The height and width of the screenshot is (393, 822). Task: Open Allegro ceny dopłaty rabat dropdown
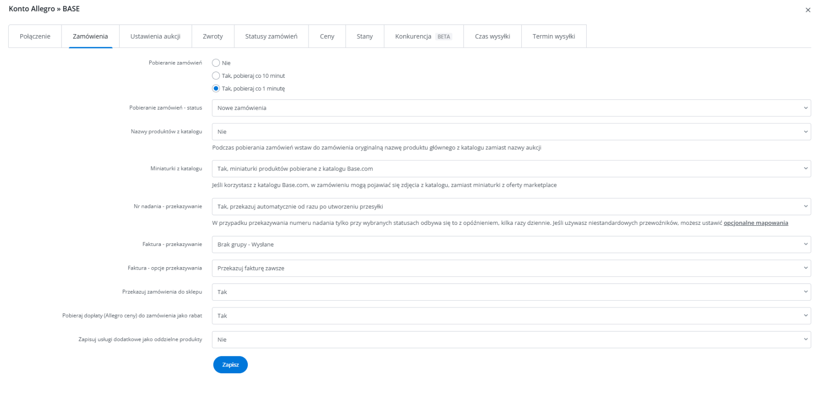point(511,316)
